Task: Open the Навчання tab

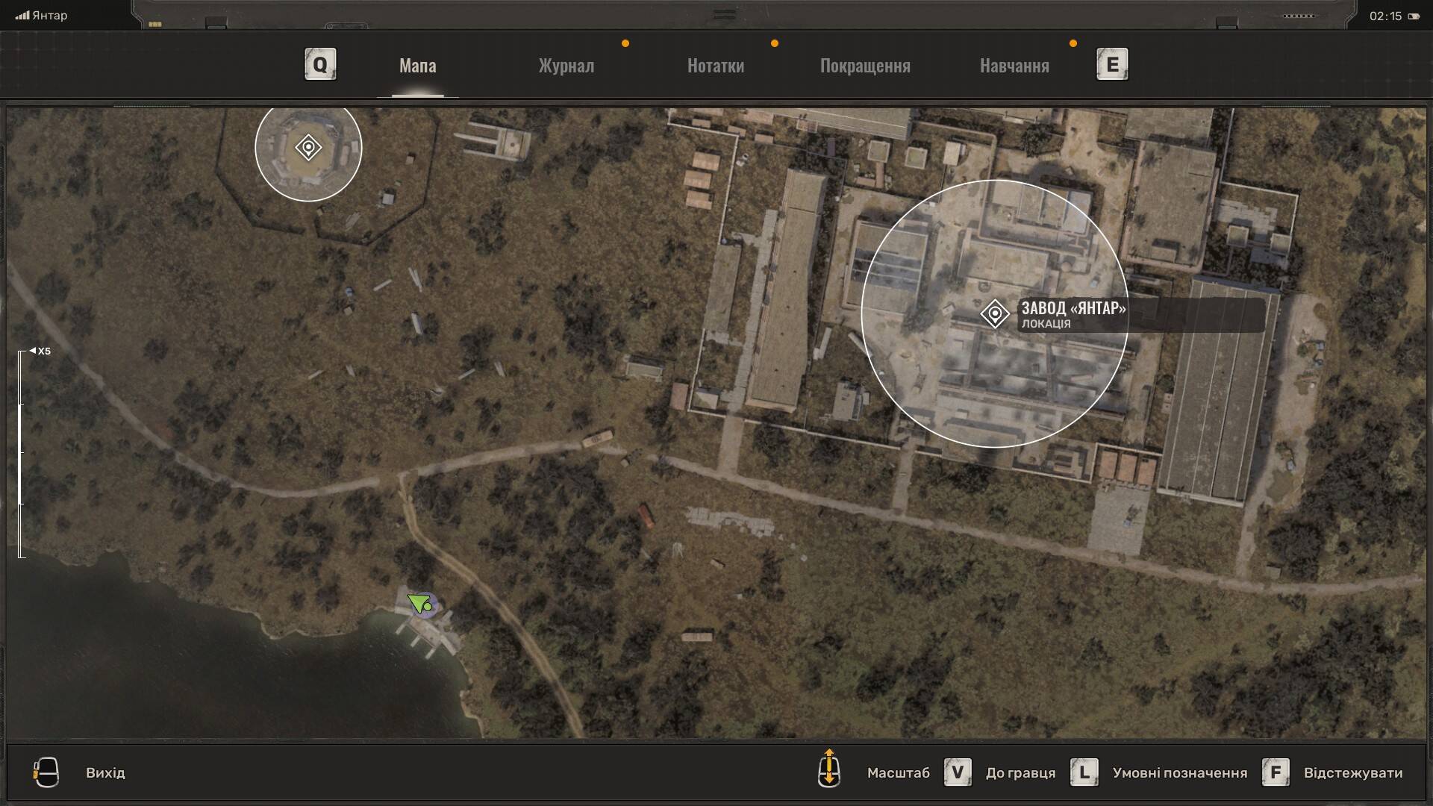Action: (x=1014, y=66)
